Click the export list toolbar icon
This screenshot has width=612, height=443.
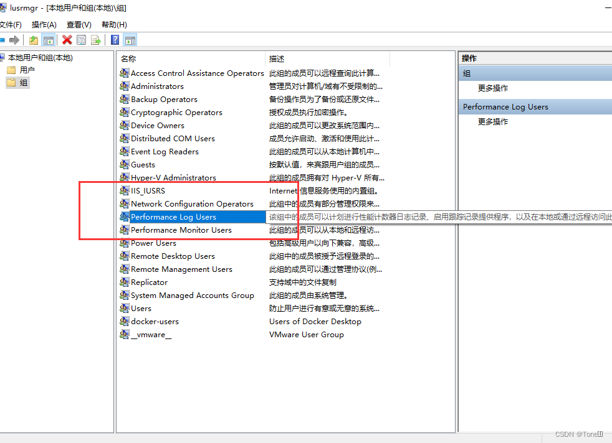coord(95,40)
